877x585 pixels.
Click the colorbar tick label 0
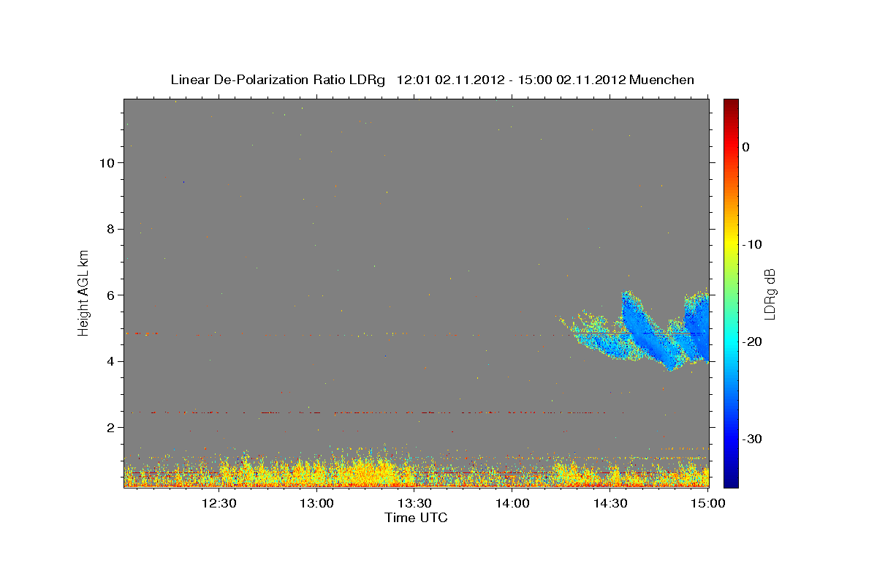tap(746, 147)
